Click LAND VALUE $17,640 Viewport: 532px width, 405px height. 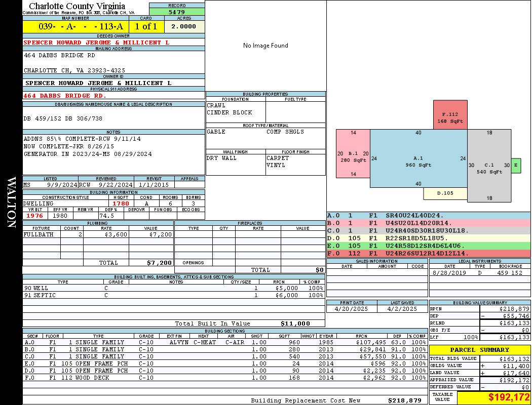[x=516, y=373]
